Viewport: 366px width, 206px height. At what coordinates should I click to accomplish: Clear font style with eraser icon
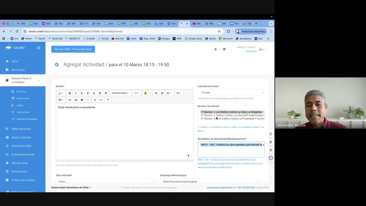point(106,93)
